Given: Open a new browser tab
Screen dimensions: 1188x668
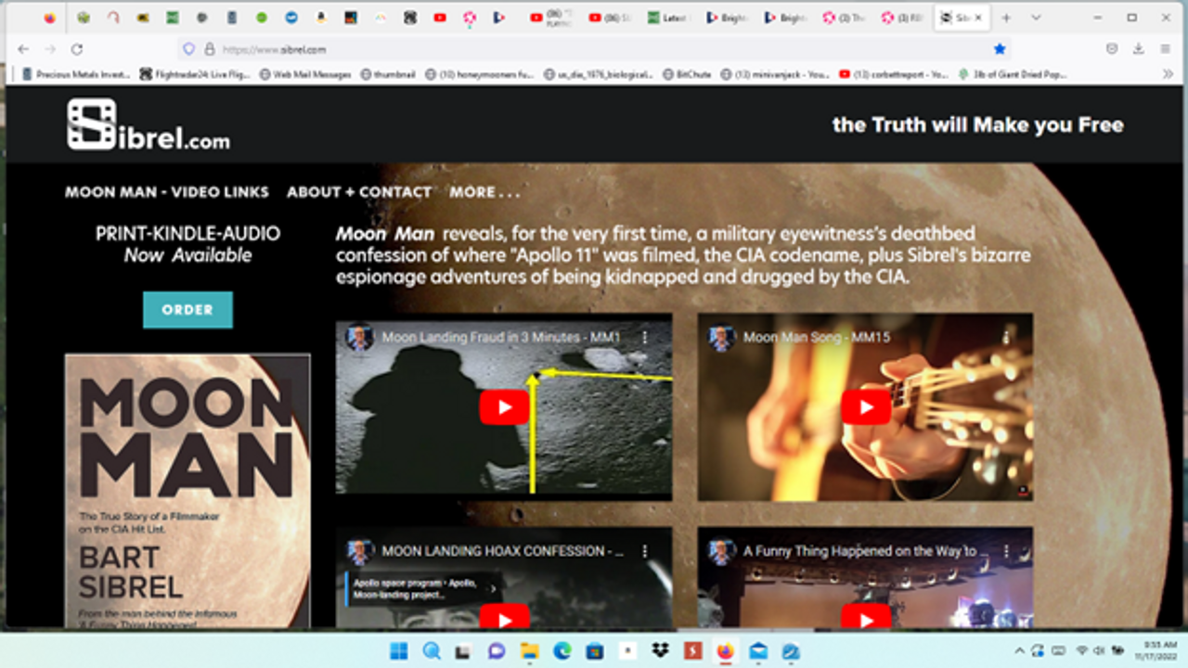Looking at the screenshot, I should pos(1006,18).
